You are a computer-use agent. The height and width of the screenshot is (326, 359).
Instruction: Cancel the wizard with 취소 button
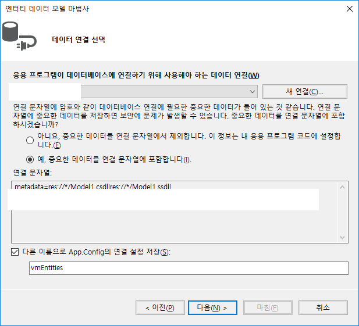click(x=323, y=308)
